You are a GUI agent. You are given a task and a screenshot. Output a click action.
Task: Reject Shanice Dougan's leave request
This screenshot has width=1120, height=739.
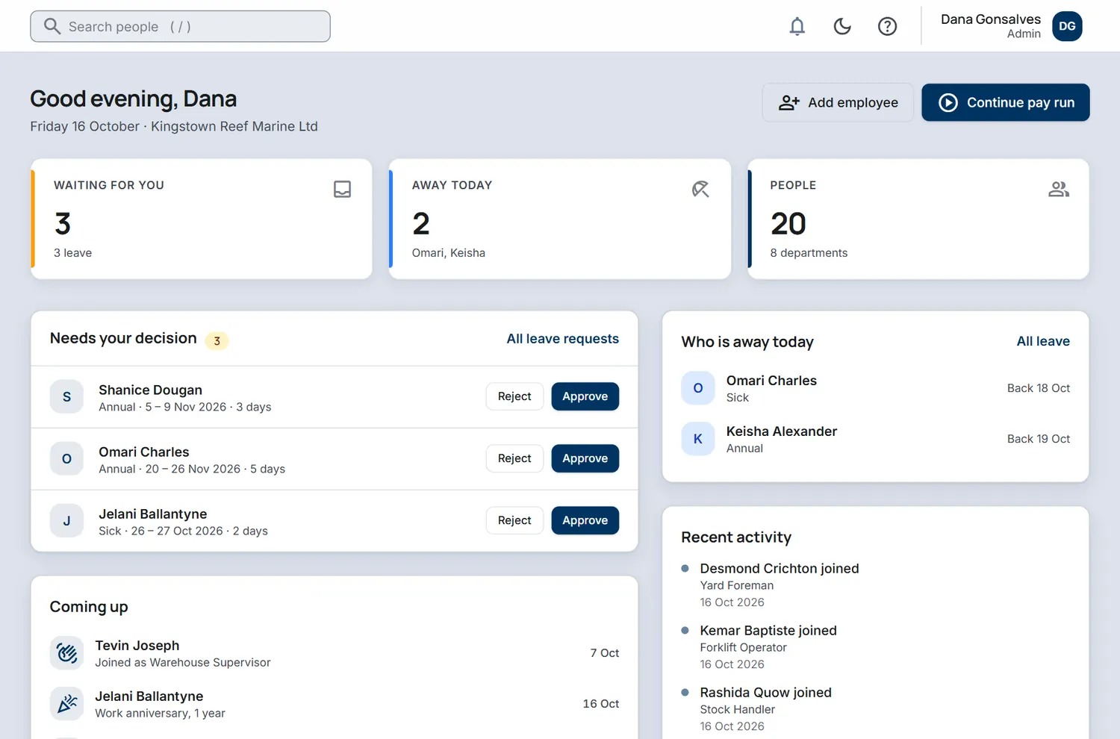[x=514, y=396]
